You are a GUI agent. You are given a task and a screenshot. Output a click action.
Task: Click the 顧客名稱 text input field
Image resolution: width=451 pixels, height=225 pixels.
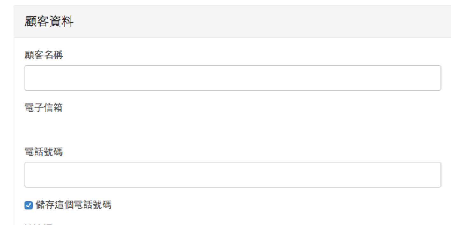(233, 78)
